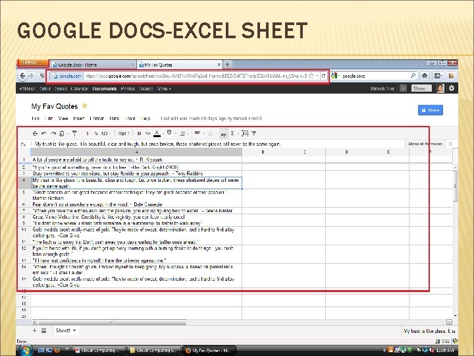Open horizontal Align options
Screen dimensions: 474x356
point(197,133)
